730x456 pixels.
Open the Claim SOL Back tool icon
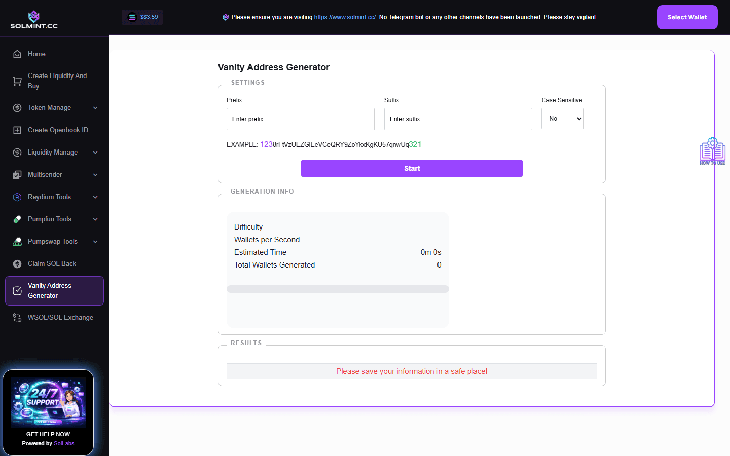[x=17, y=263]
